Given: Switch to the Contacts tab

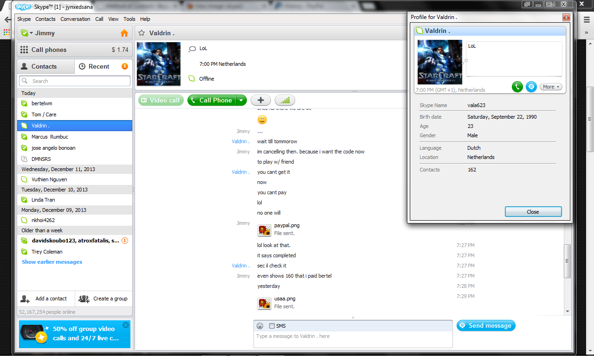Looking at the screenshot, I should (x=45, y=66).
